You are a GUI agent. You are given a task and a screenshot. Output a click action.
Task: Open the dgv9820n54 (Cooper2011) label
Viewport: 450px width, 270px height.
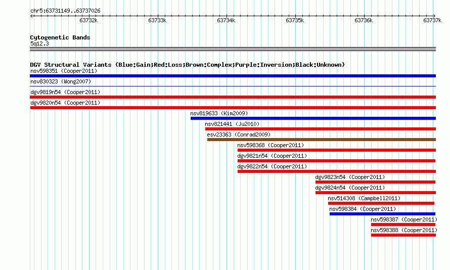coord(65,103)
